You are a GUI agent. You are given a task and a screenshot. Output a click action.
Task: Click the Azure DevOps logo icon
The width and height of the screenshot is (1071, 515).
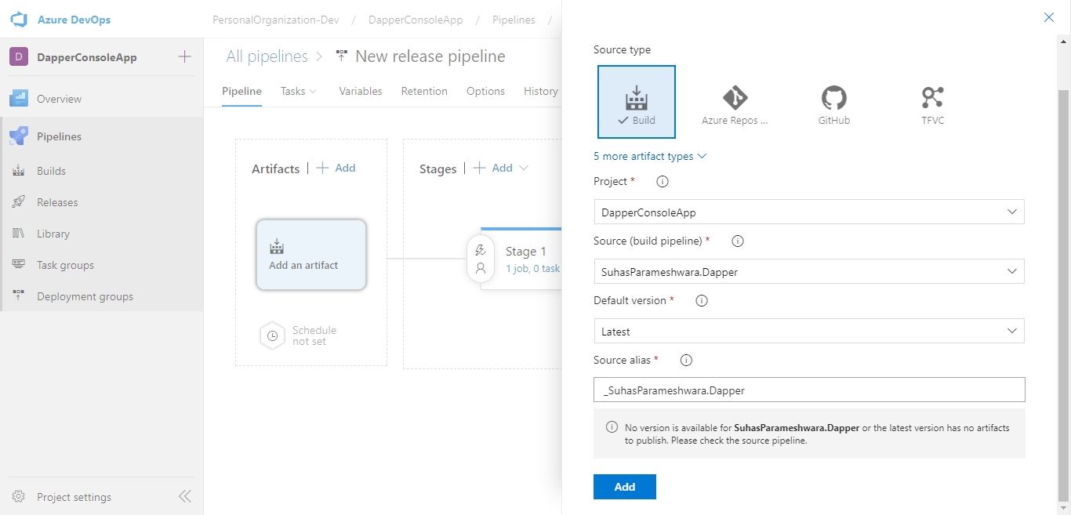(x=19, y=20)
